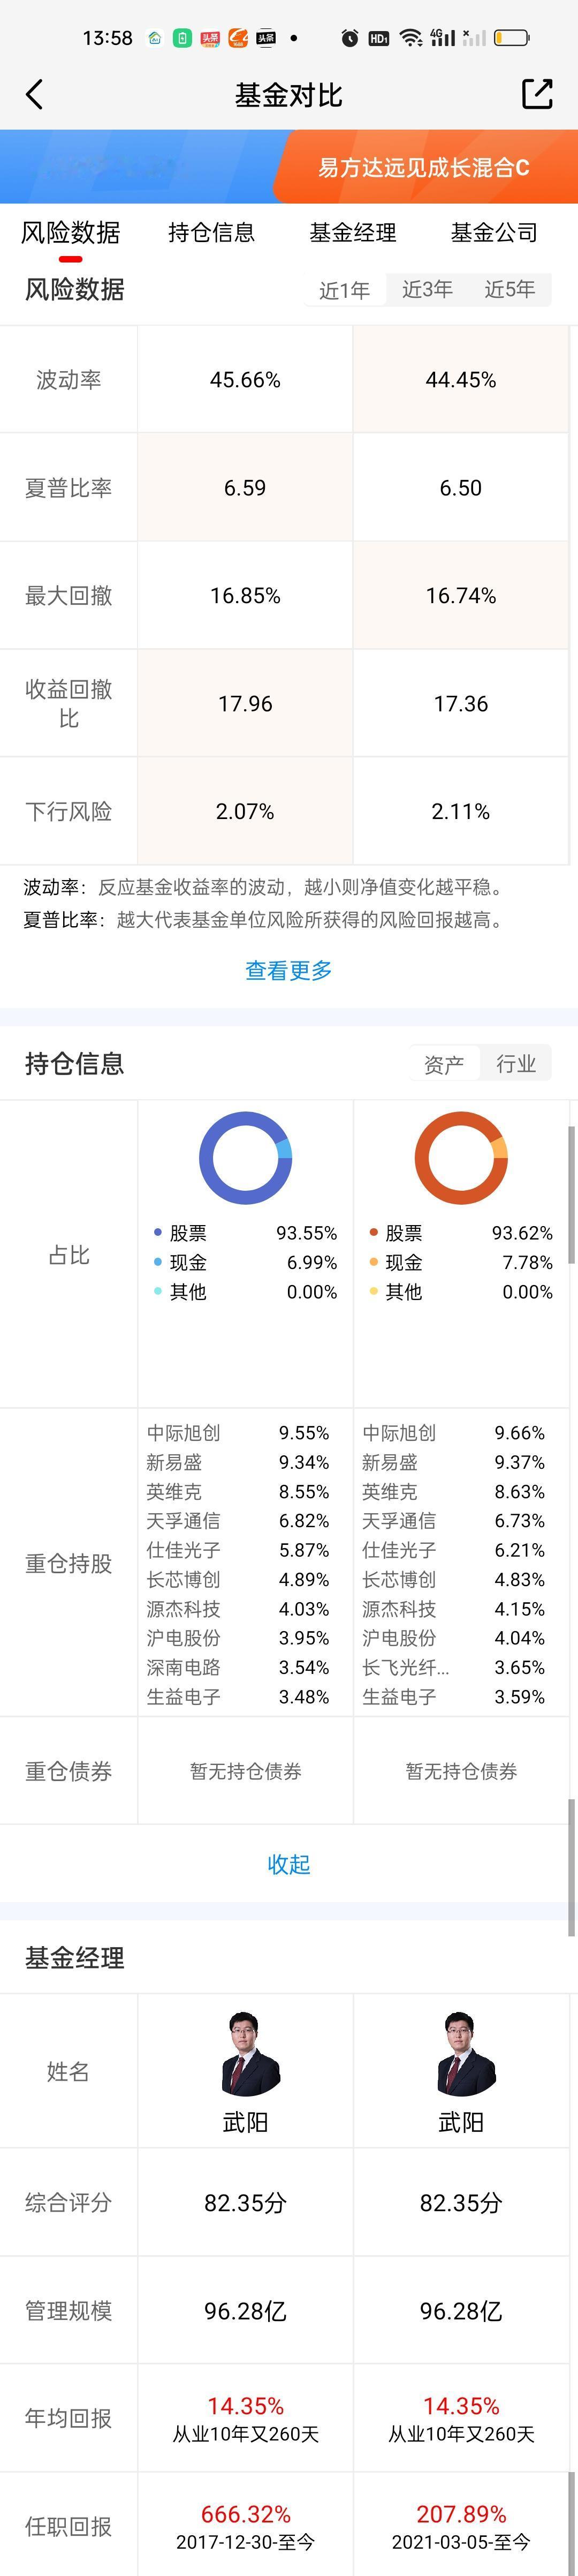Tap the battery icon in status bar
Viewport: 578px width, 2576px height.
(x=511, y=38)
